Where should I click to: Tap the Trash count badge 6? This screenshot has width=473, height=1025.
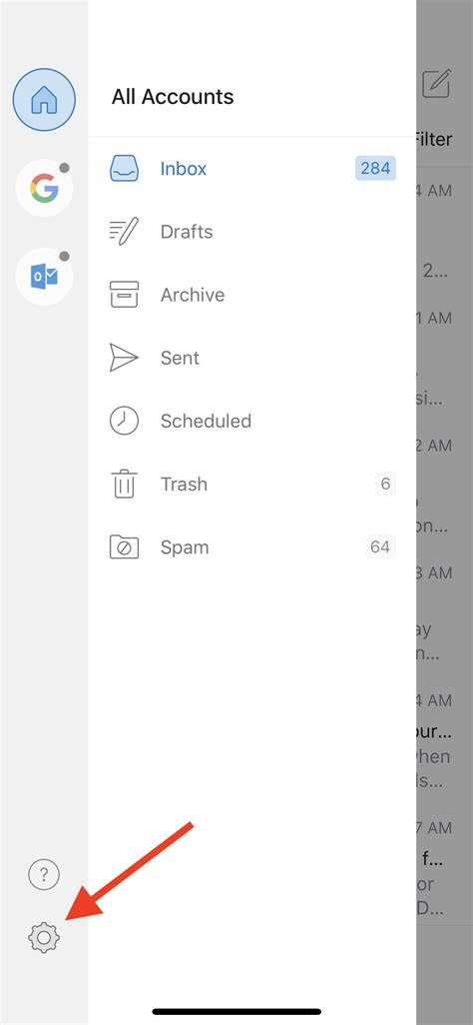coord(385,485)
